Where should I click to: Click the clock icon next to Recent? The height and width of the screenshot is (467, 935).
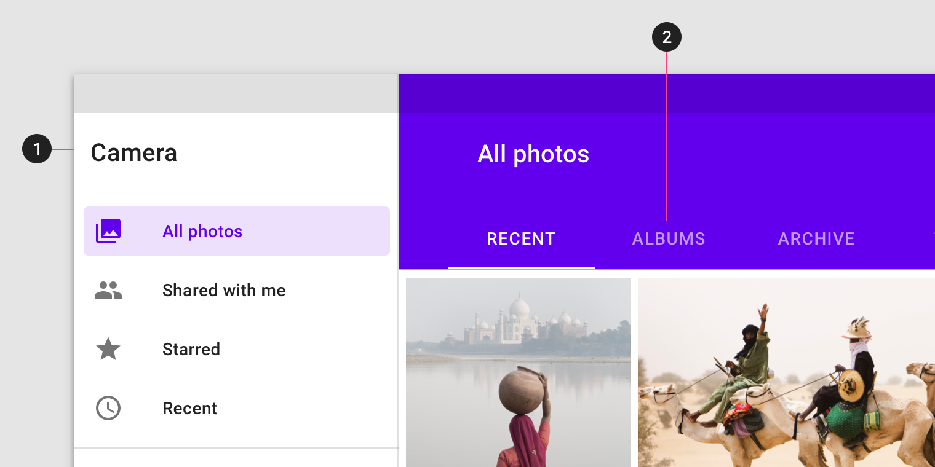[x=108, y=408]
